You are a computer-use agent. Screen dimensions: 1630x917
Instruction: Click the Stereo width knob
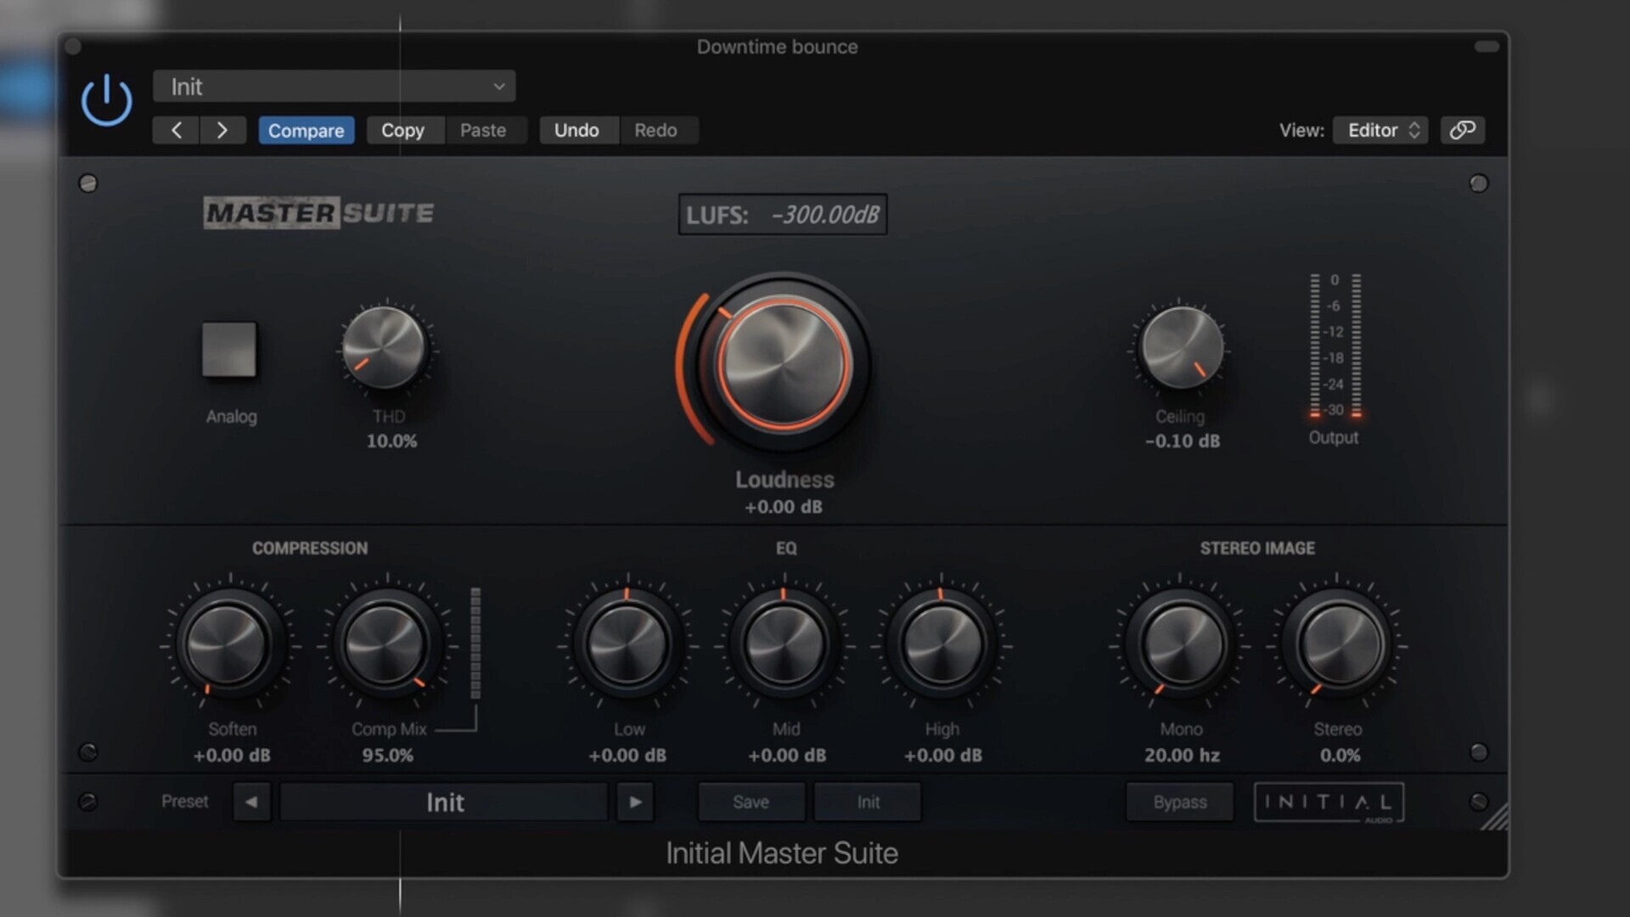point(1339,644)
